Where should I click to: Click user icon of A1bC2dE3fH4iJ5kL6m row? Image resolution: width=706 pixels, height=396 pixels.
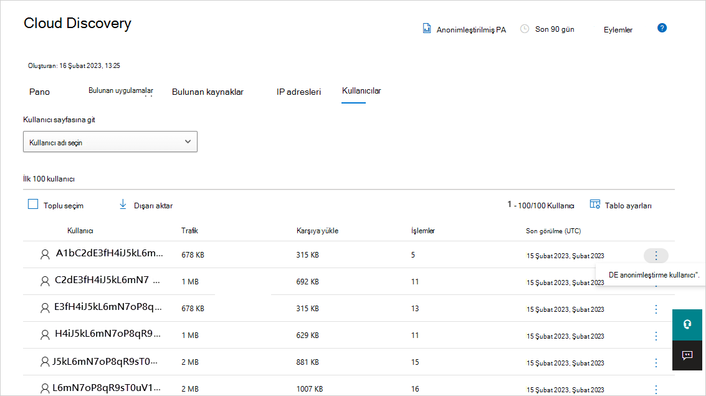click(45, 254)
